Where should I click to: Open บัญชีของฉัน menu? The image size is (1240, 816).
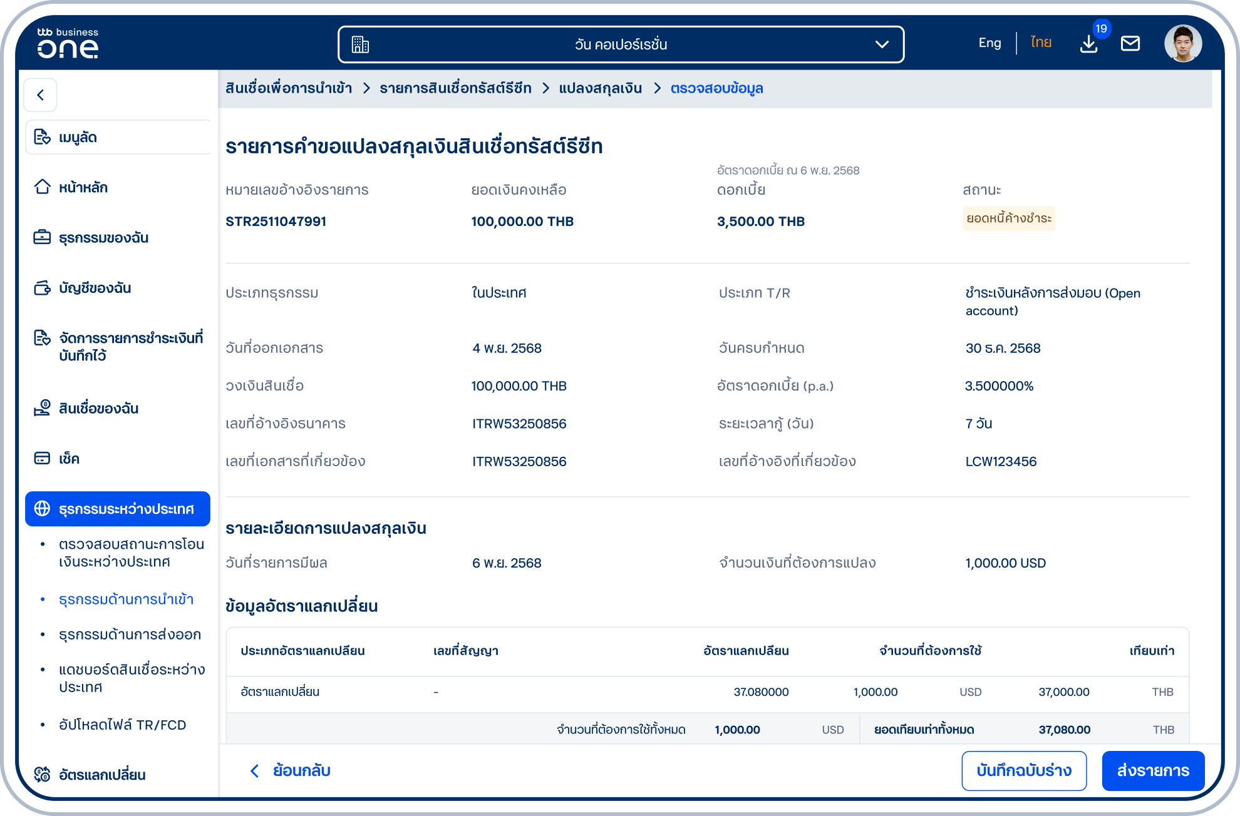click(95, 288)
